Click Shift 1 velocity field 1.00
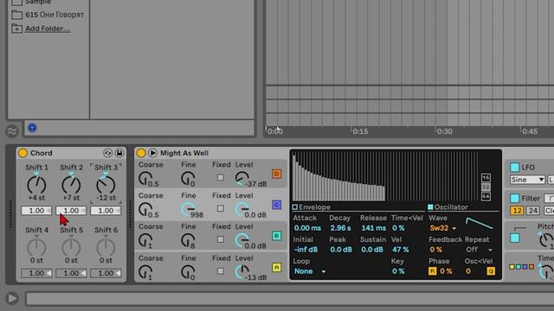The width and height of the screenshot is (554, 311). point(36,211)
